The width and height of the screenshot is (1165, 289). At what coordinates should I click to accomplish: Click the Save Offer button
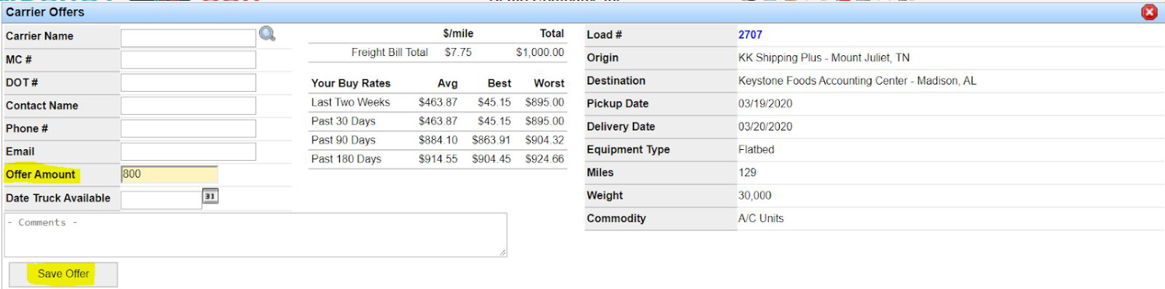coord(63,274)
